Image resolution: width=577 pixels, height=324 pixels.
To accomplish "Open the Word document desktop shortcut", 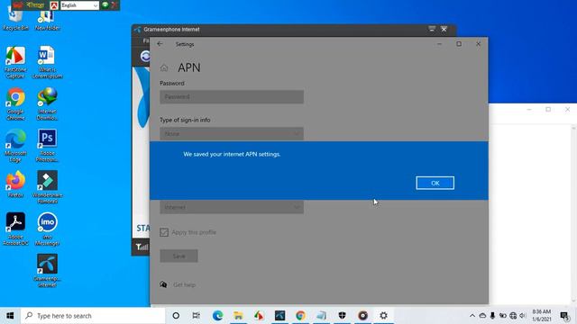I will pos(47,62).
